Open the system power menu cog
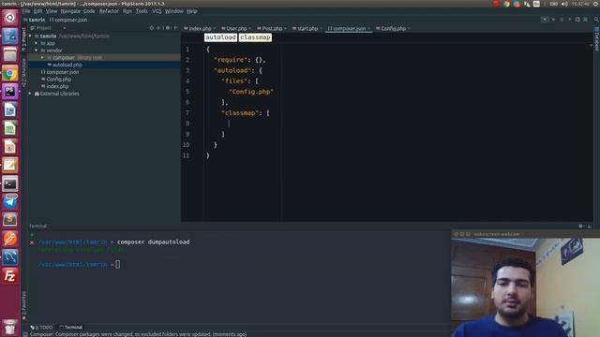This screenshot has height=337, width=600. (x=596, y=4)
